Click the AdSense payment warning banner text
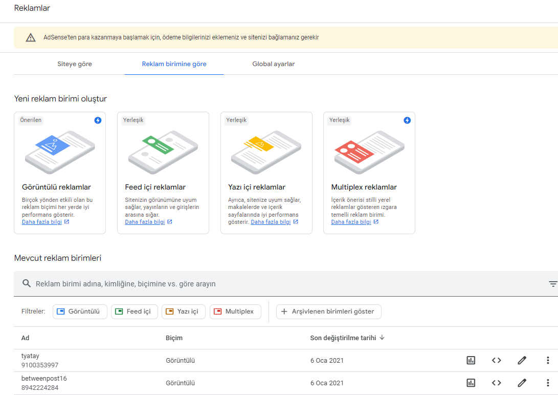The height and width of the screenshot is (395, 558). [181, 37]
